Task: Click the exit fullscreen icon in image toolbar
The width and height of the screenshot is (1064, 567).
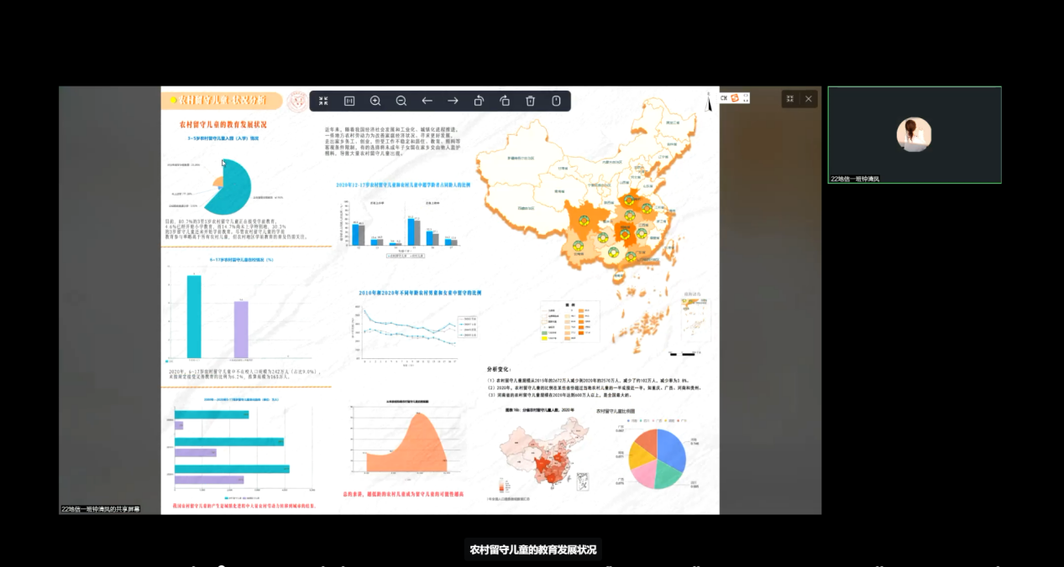Action: click(x=323, y=101)
